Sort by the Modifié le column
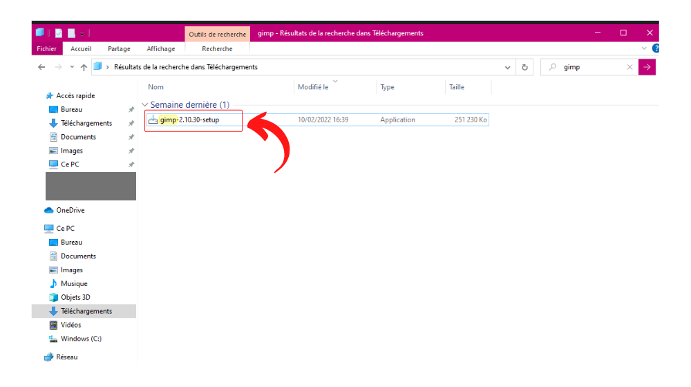The width and height of the screenshot is (691, 387). (x=313, y=87)
